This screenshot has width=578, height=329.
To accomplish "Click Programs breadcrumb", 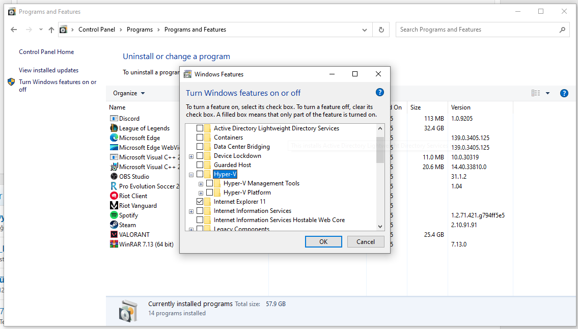I will coord(140,30).
